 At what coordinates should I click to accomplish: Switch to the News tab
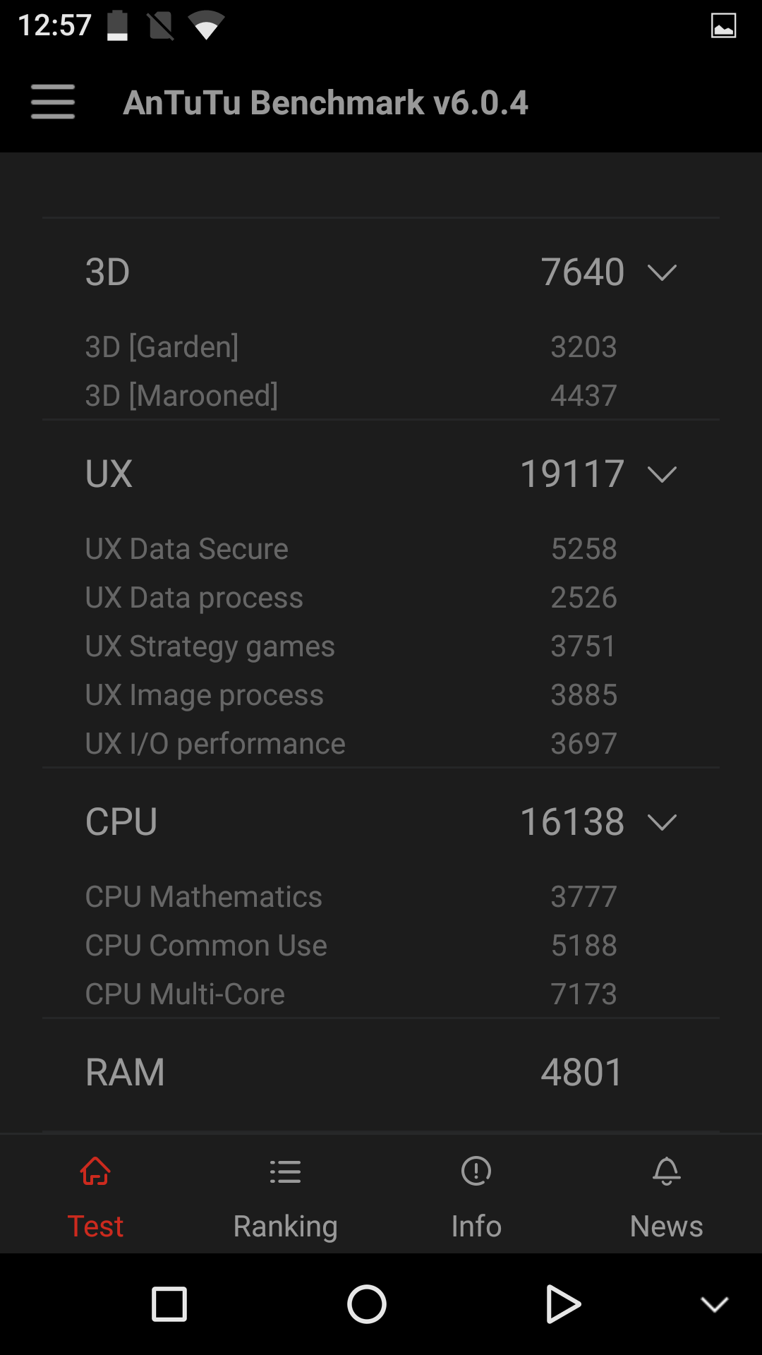pyautogui.click(x=666, y=1226)
